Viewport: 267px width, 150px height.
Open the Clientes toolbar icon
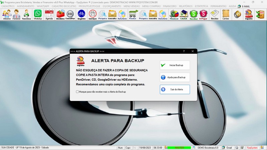click(7, 15)
